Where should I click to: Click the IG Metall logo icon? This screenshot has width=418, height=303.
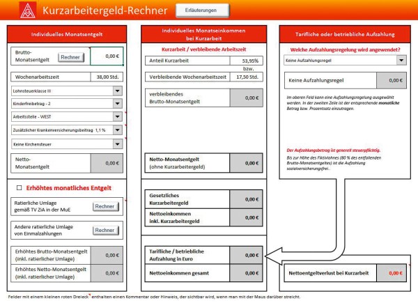point(28,10)
